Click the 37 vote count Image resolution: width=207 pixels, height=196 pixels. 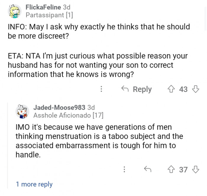(x=183, y=169)
